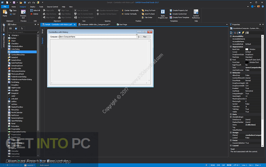266x167 pixels.
Task: Switch to the Home ribbon tab
Action: point(13,7)
